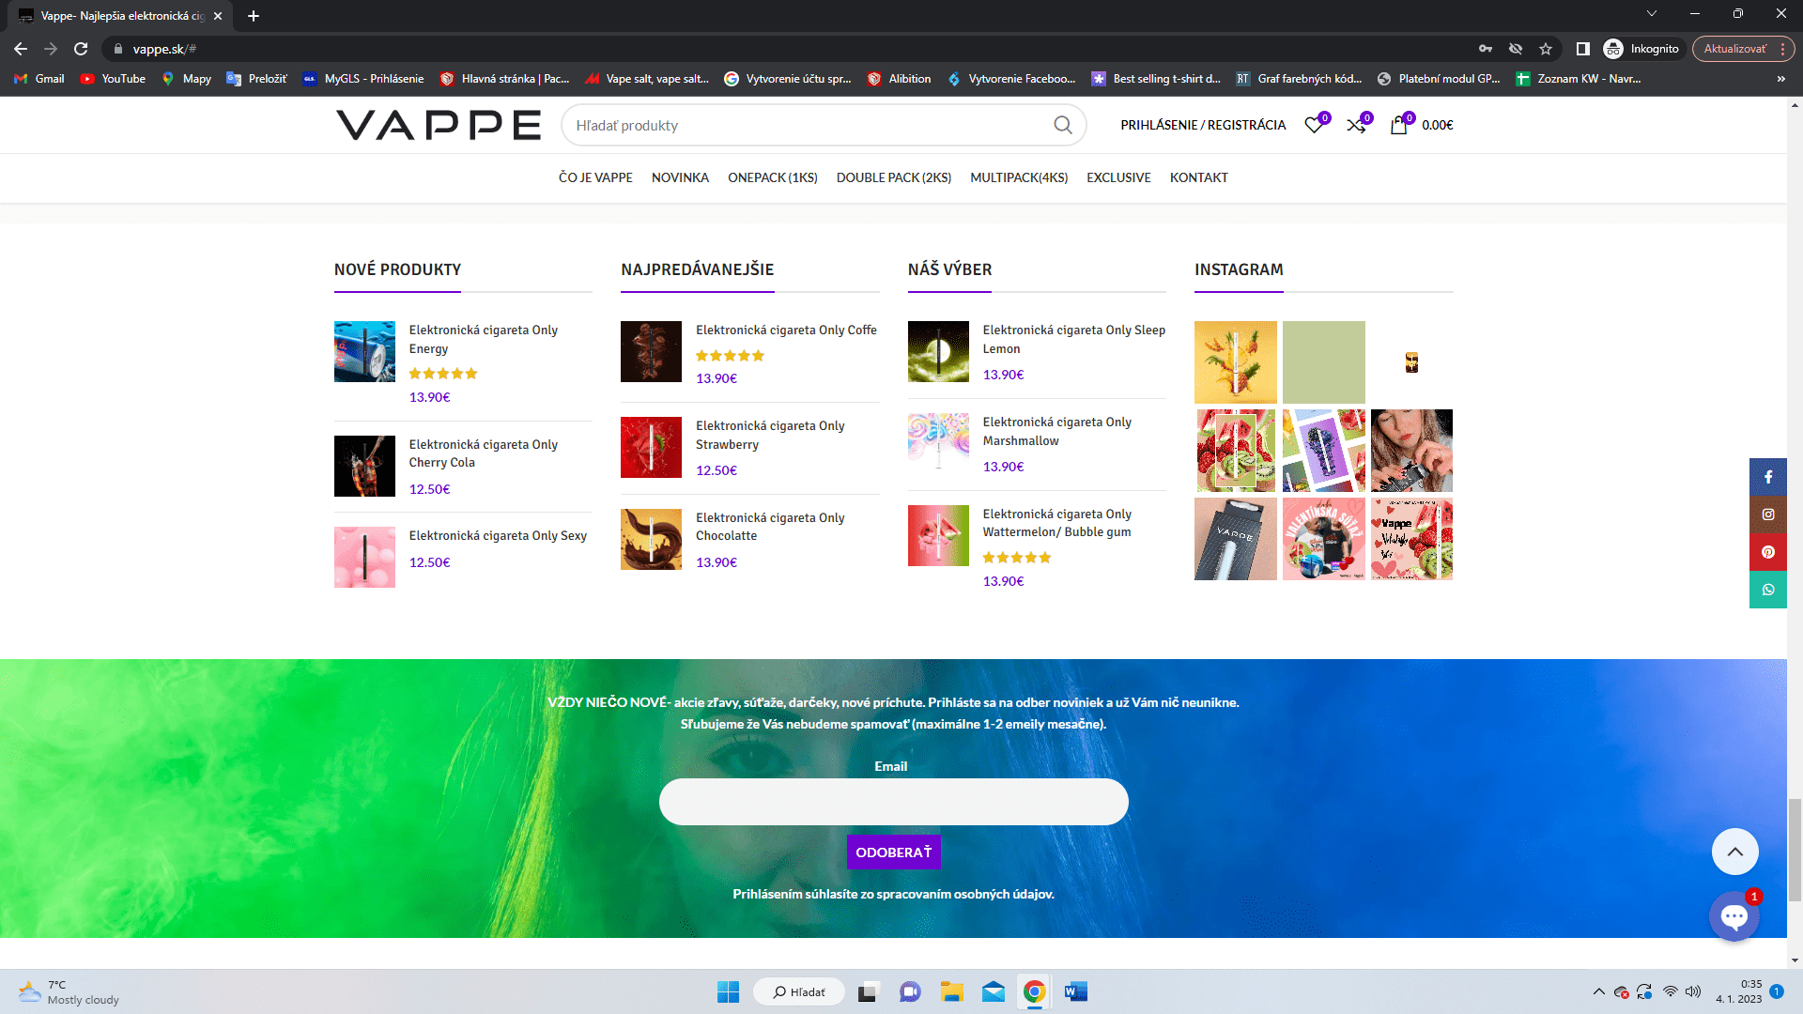This screenshot has height=1014, width=1803.
Task: Open the chat bubble widget
Action: [1734, 916]
